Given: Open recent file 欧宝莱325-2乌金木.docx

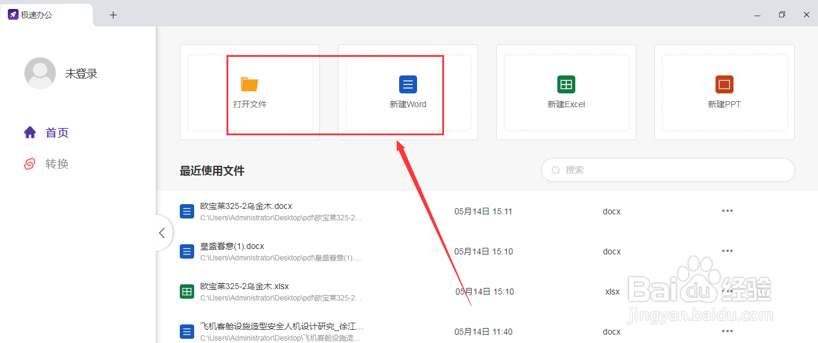Looking at the screenshot, I should click(246, 206).
